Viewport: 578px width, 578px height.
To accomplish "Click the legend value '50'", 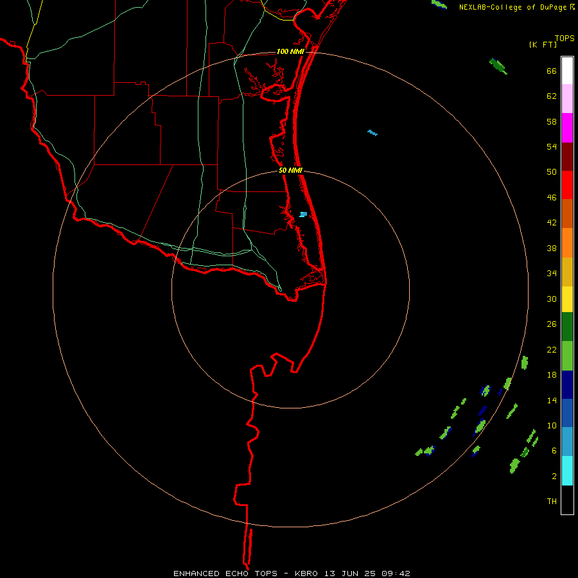I will pos(552,171).
